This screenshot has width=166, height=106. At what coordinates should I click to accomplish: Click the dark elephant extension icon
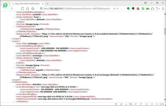(133, 9)
